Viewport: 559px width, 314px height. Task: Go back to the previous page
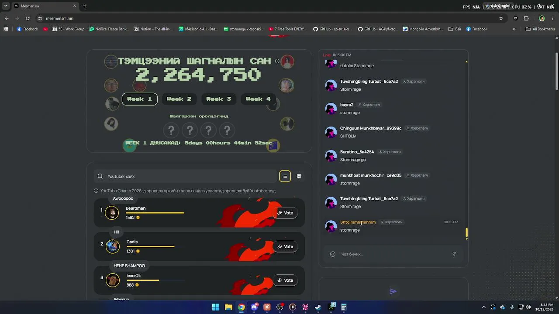7,18
